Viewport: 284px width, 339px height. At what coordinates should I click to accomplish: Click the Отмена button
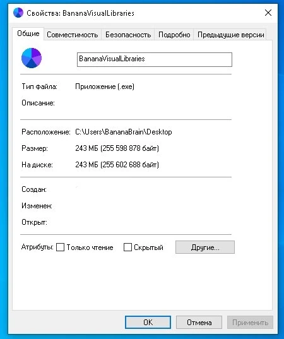click(199, 323)
